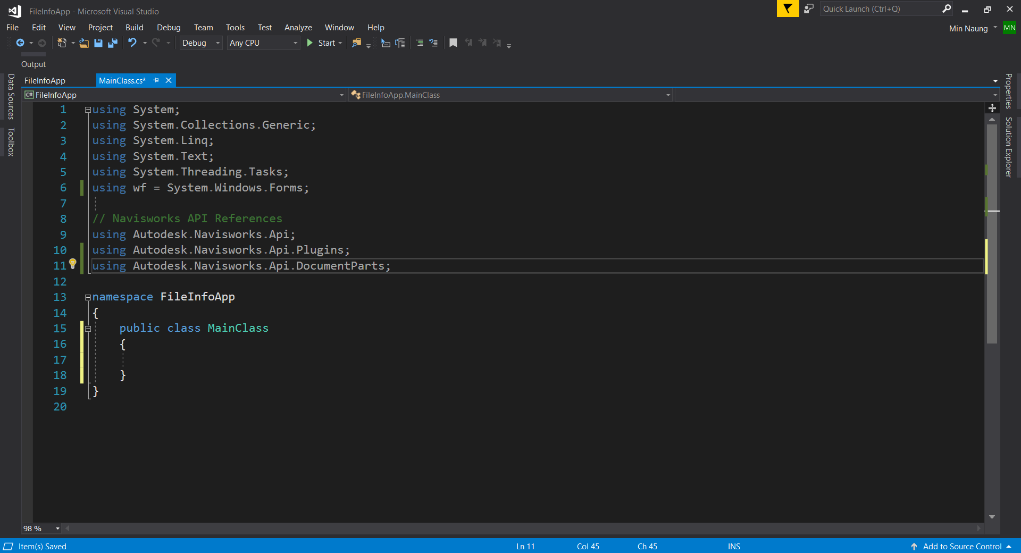Click the lightbulb on line 11
The width and height of the screenshot is (1021, 553).
pos(73,264)
